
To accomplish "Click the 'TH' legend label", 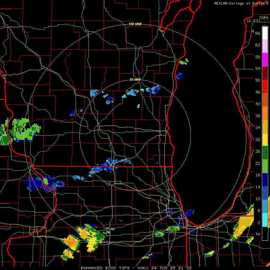I will coord(258,234).
